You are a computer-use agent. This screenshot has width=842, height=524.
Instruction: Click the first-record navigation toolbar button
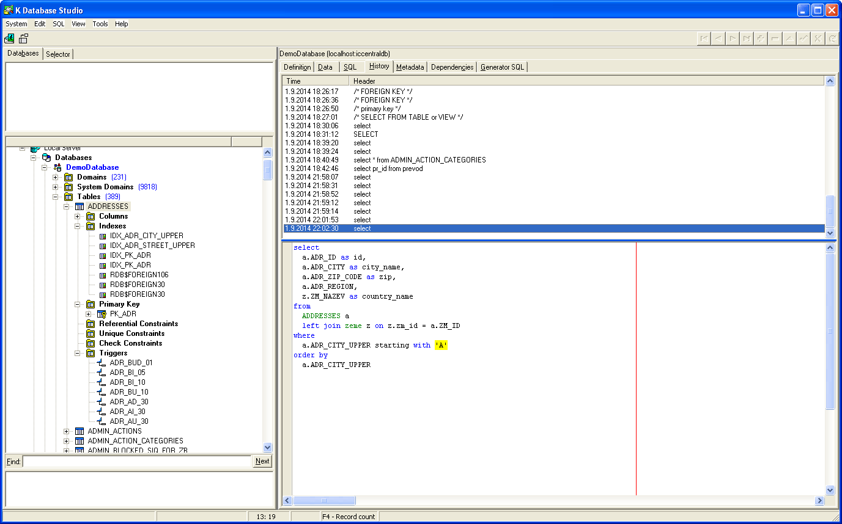pos(704,38)
